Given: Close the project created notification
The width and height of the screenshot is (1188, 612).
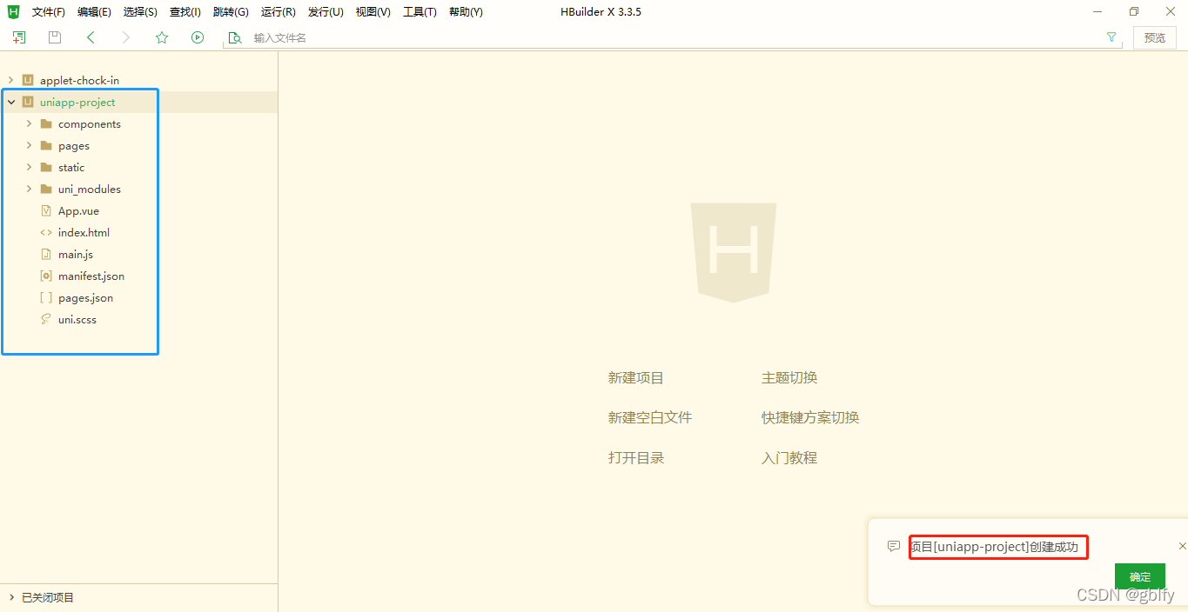Looking at the screenshot, I should (x=1182, y=546).
